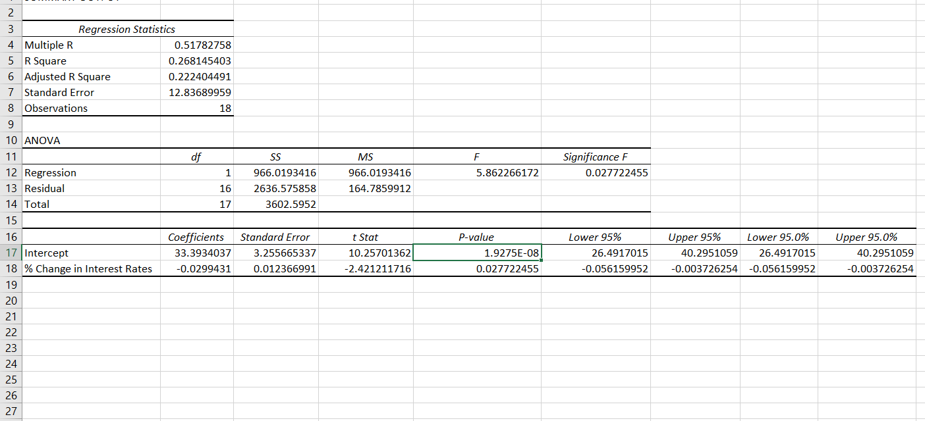
Task: Select the Regression Statistics header cell
Action: pyautogui.click(x=127, y=29)
